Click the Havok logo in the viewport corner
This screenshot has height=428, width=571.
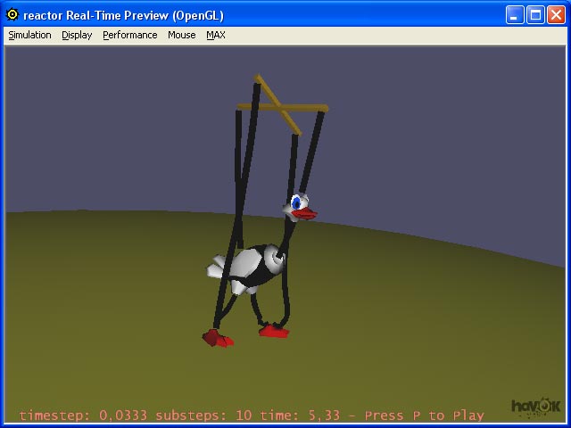(534, 407)
